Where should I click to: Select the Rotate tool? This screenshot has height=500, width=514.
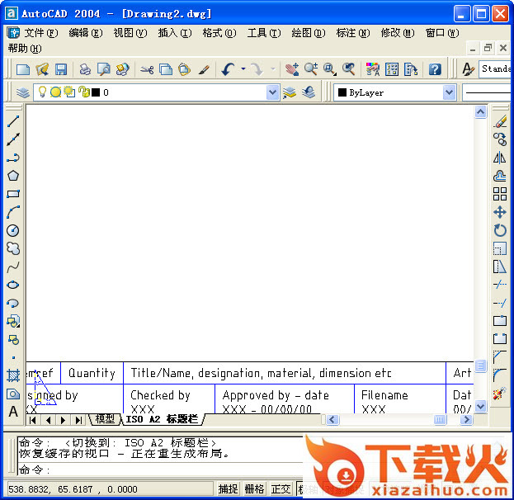point(500,230)
